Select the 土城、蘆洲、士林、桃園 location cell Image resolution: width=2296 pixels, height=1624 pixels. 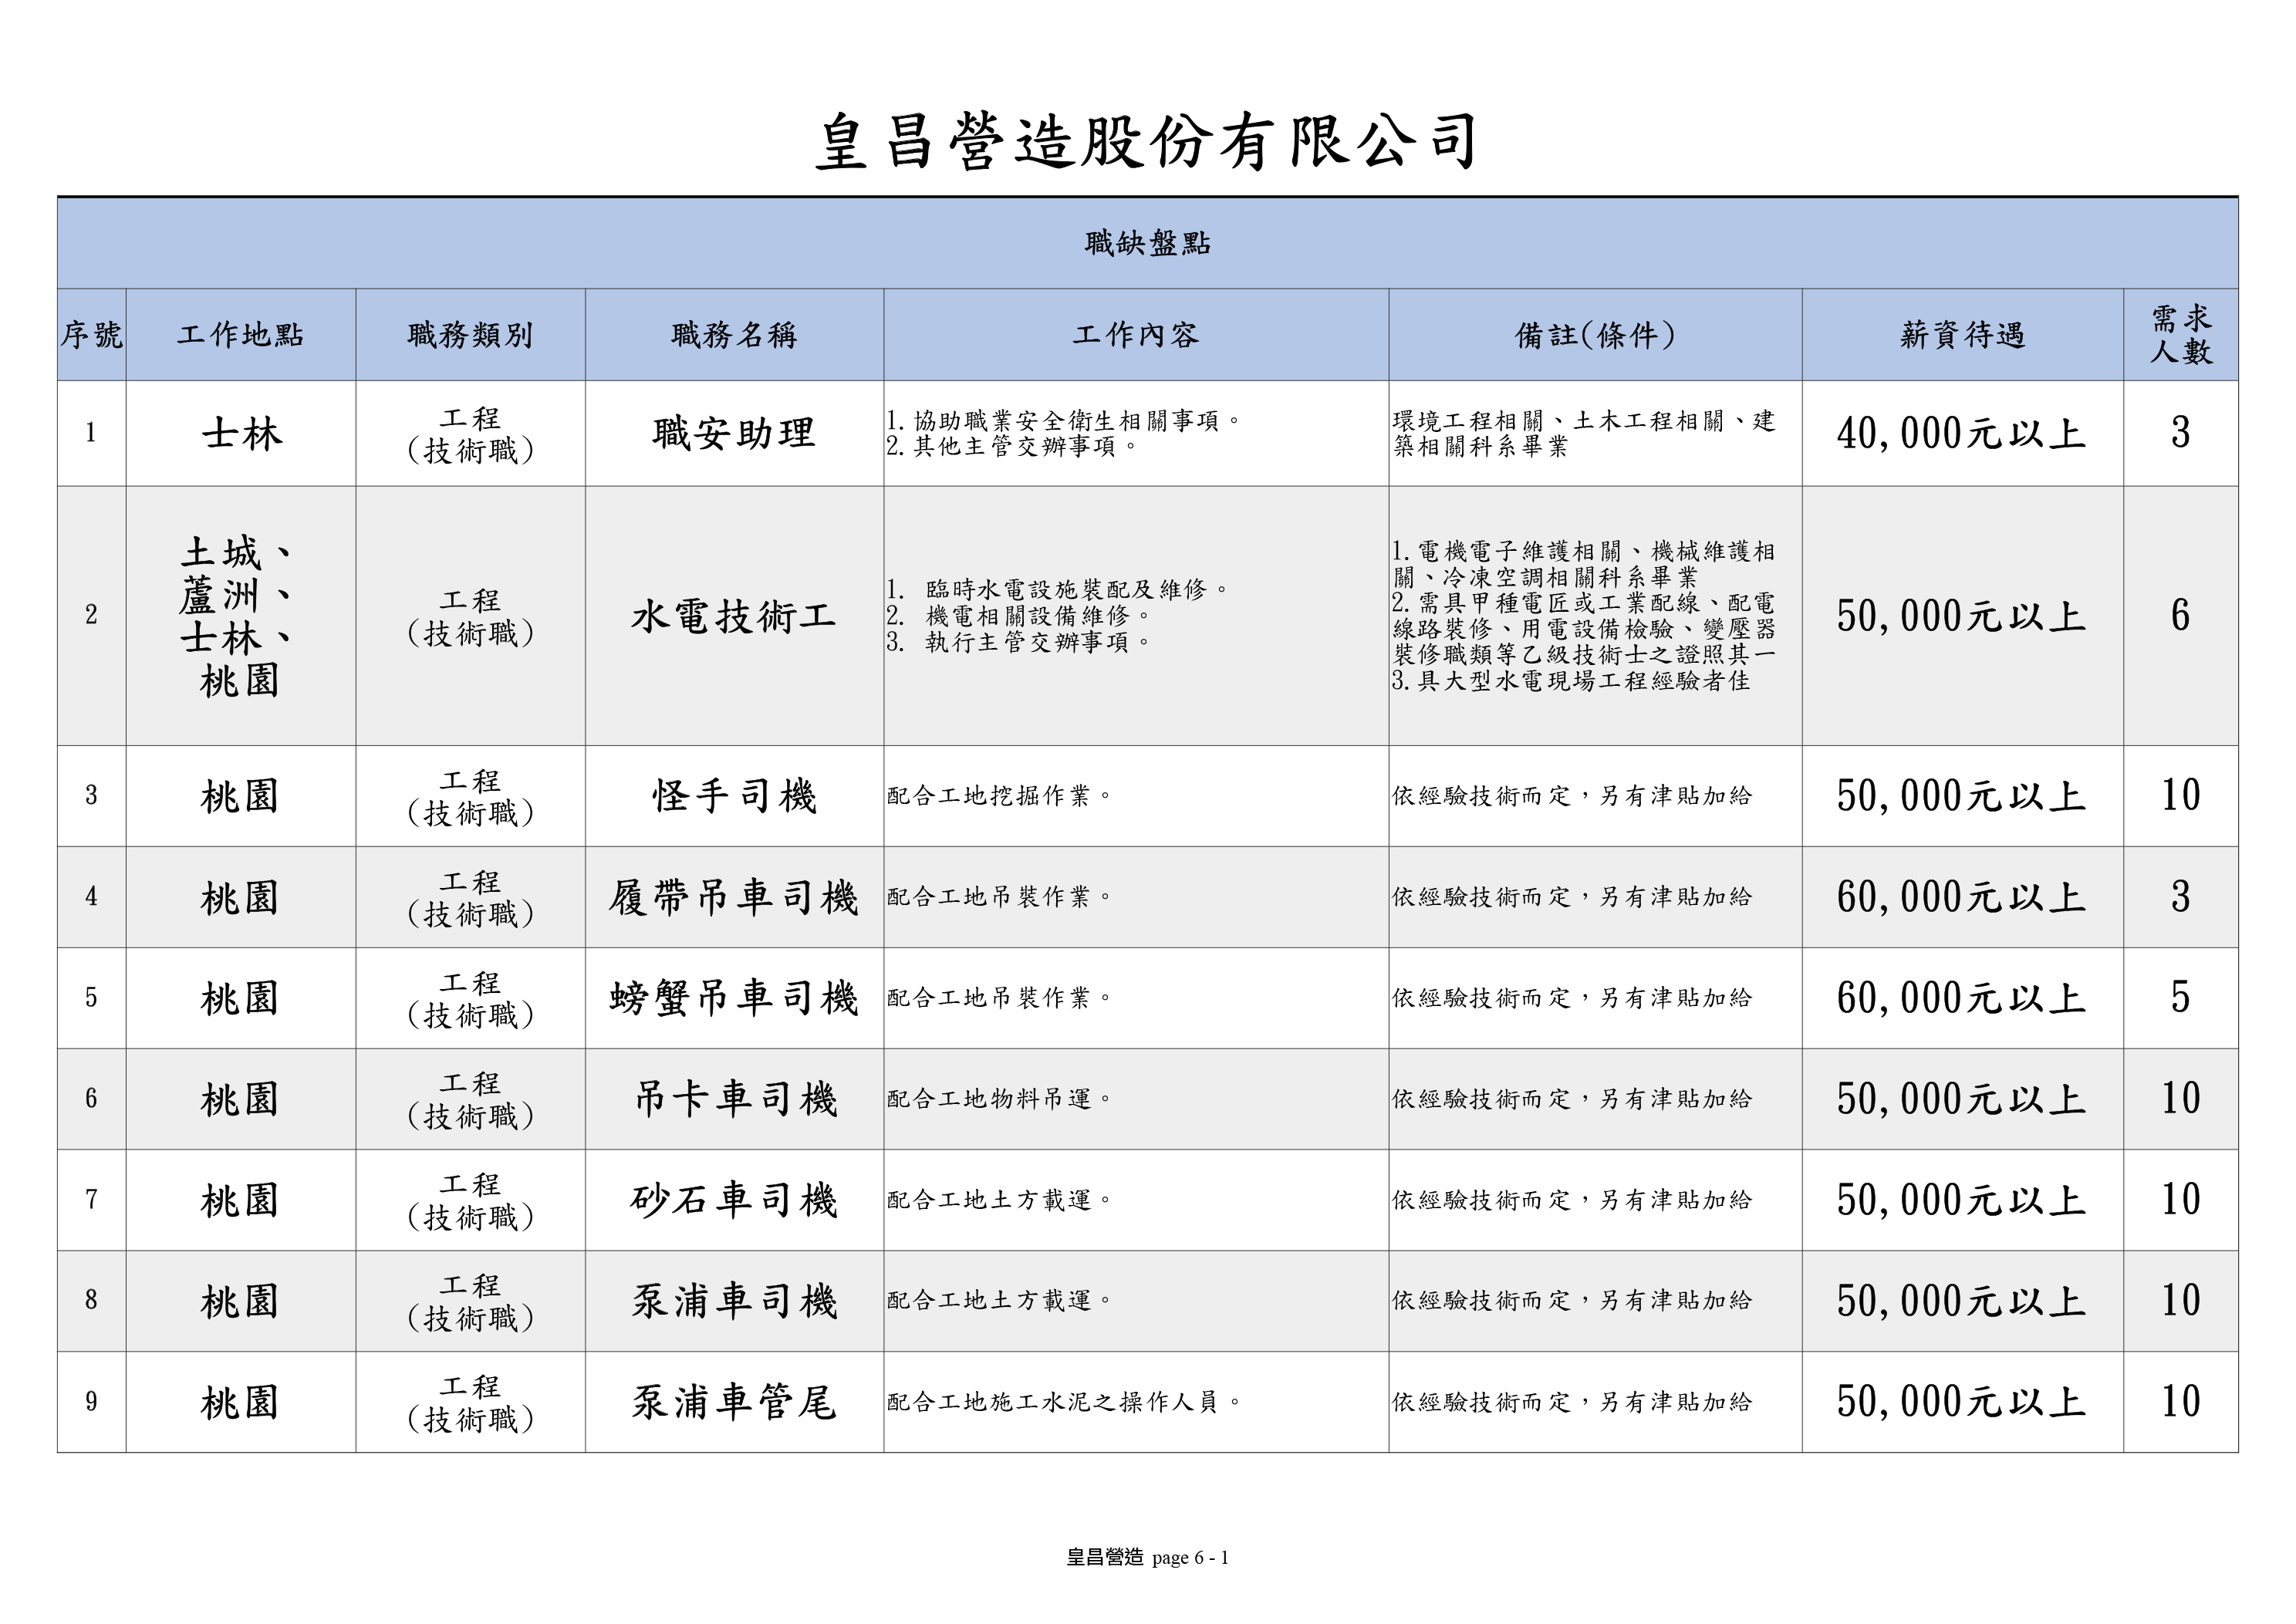tap(240, 616)
